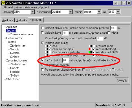Image resolution: width=132 pixels, height=108 pixels.
Task: Select the Zprostředkovatel tree node
Action: coord(17,61)
